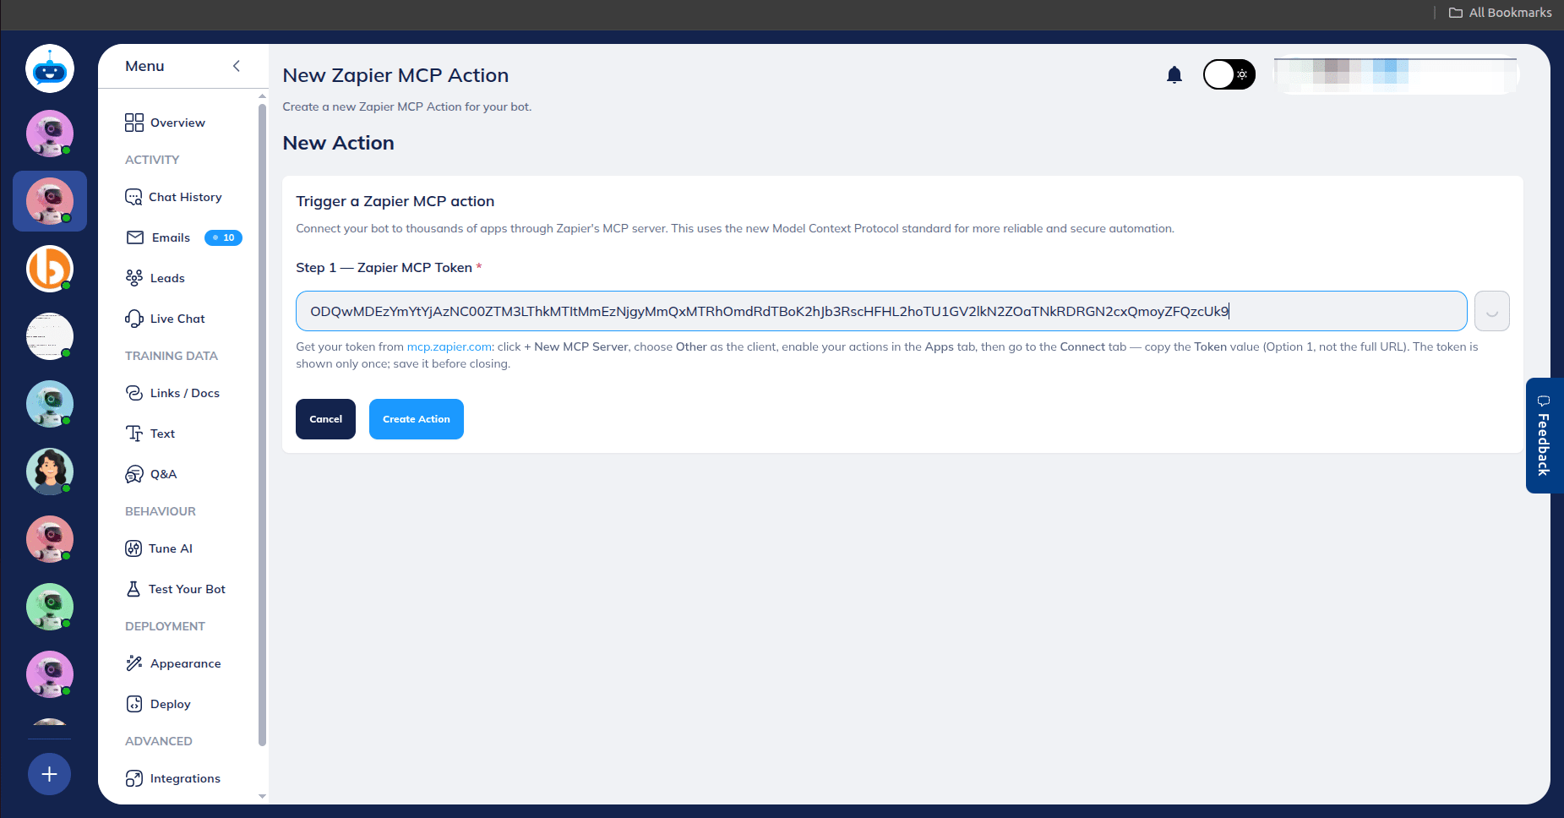Open the Appearance wand icon

134,663
